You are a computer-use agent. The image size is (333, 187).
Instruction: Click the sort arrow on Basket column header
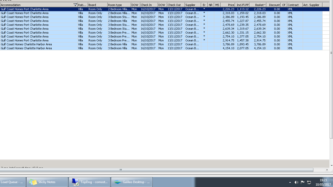(x=265, y=5)
